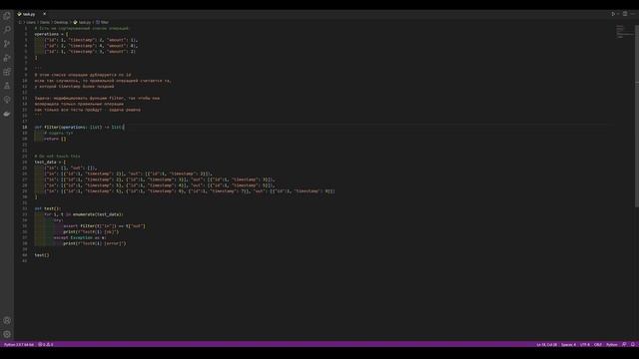Screen dimensions: 639x359
Task: Click the def test(): line
Action: pyautogui.click(x=47, y=208)
